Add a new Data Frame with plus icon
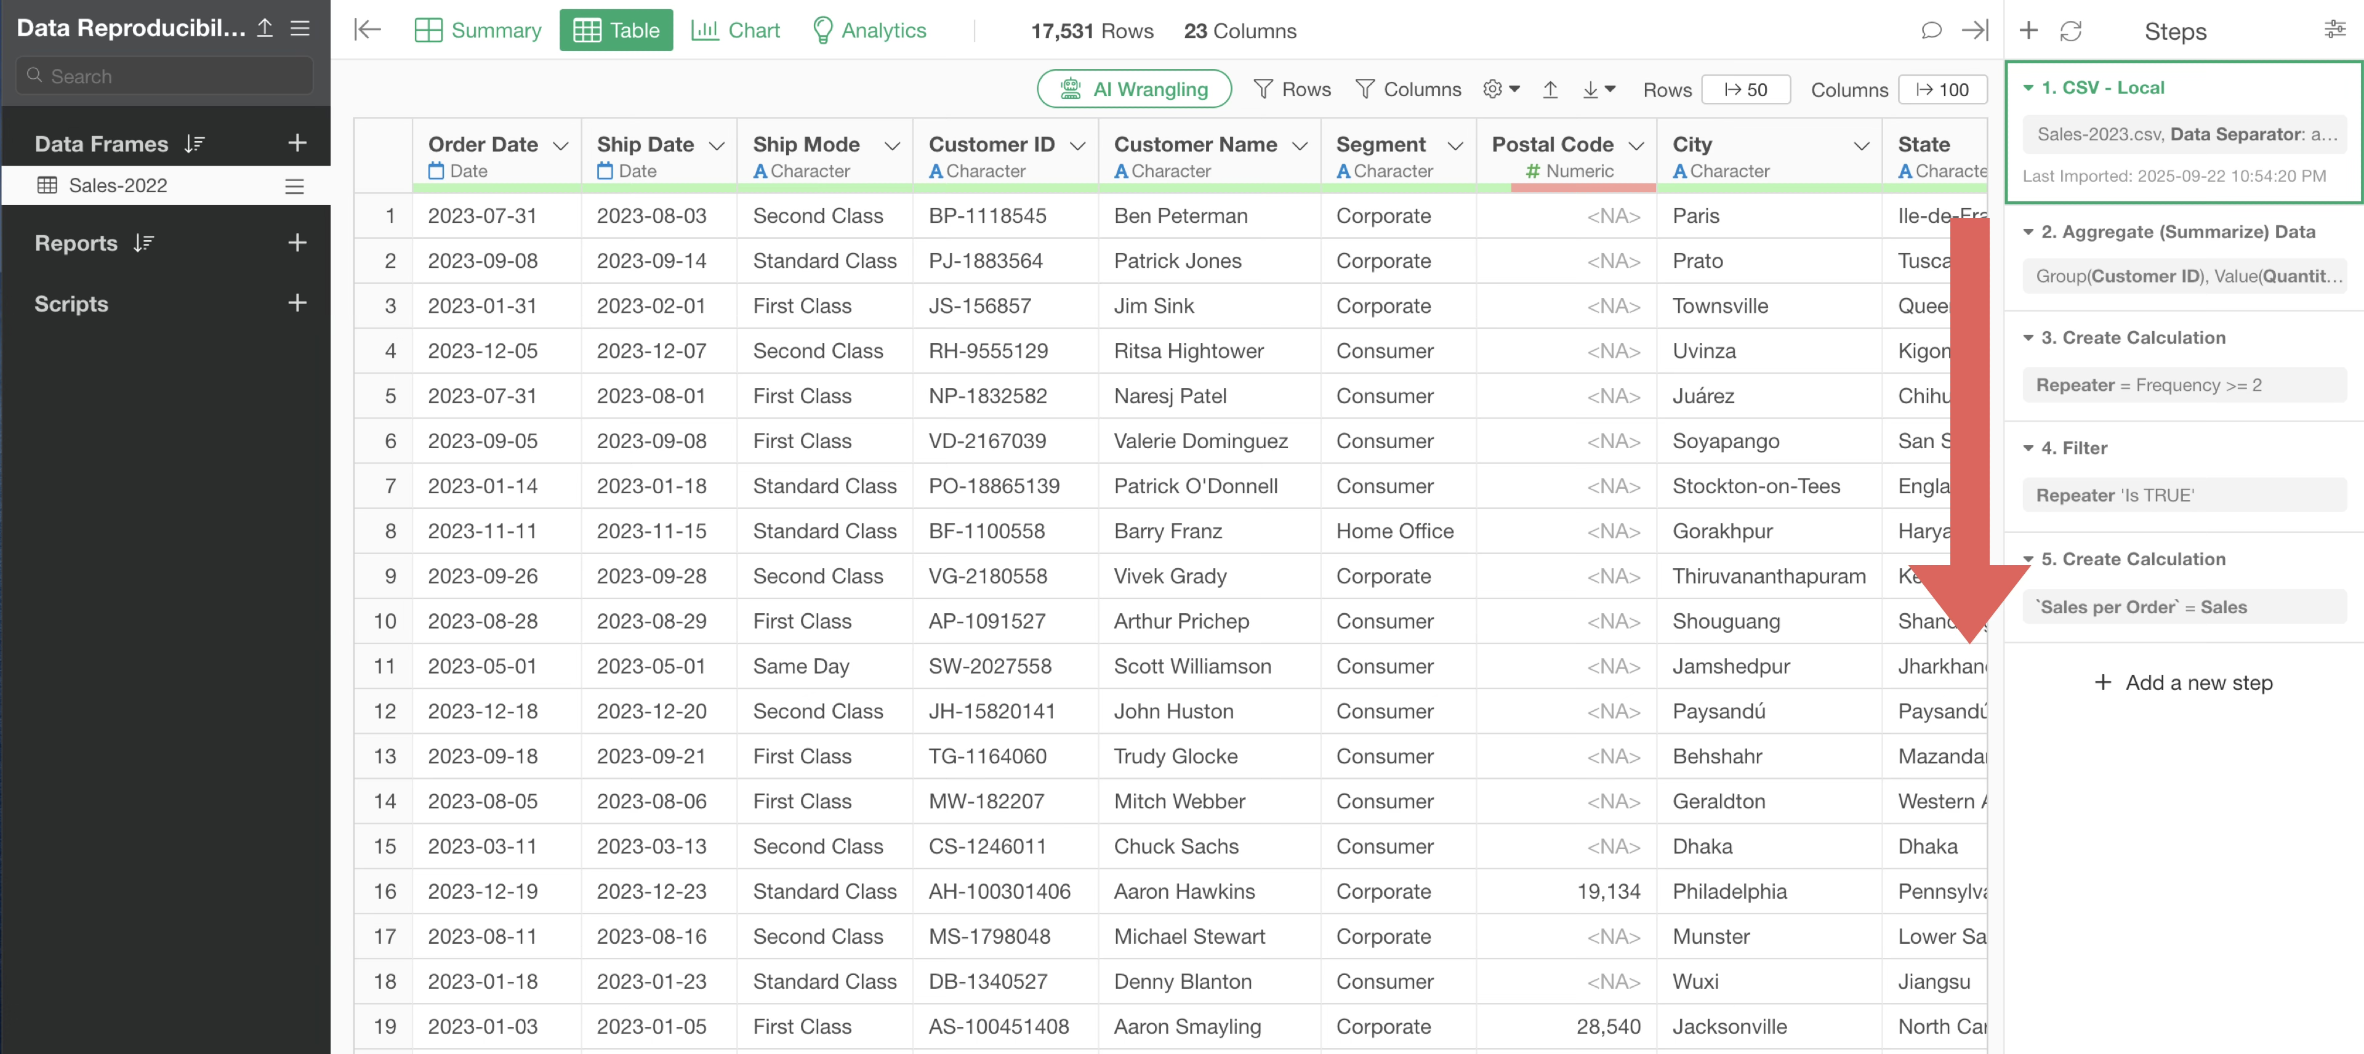 click(x=296, y=143)
